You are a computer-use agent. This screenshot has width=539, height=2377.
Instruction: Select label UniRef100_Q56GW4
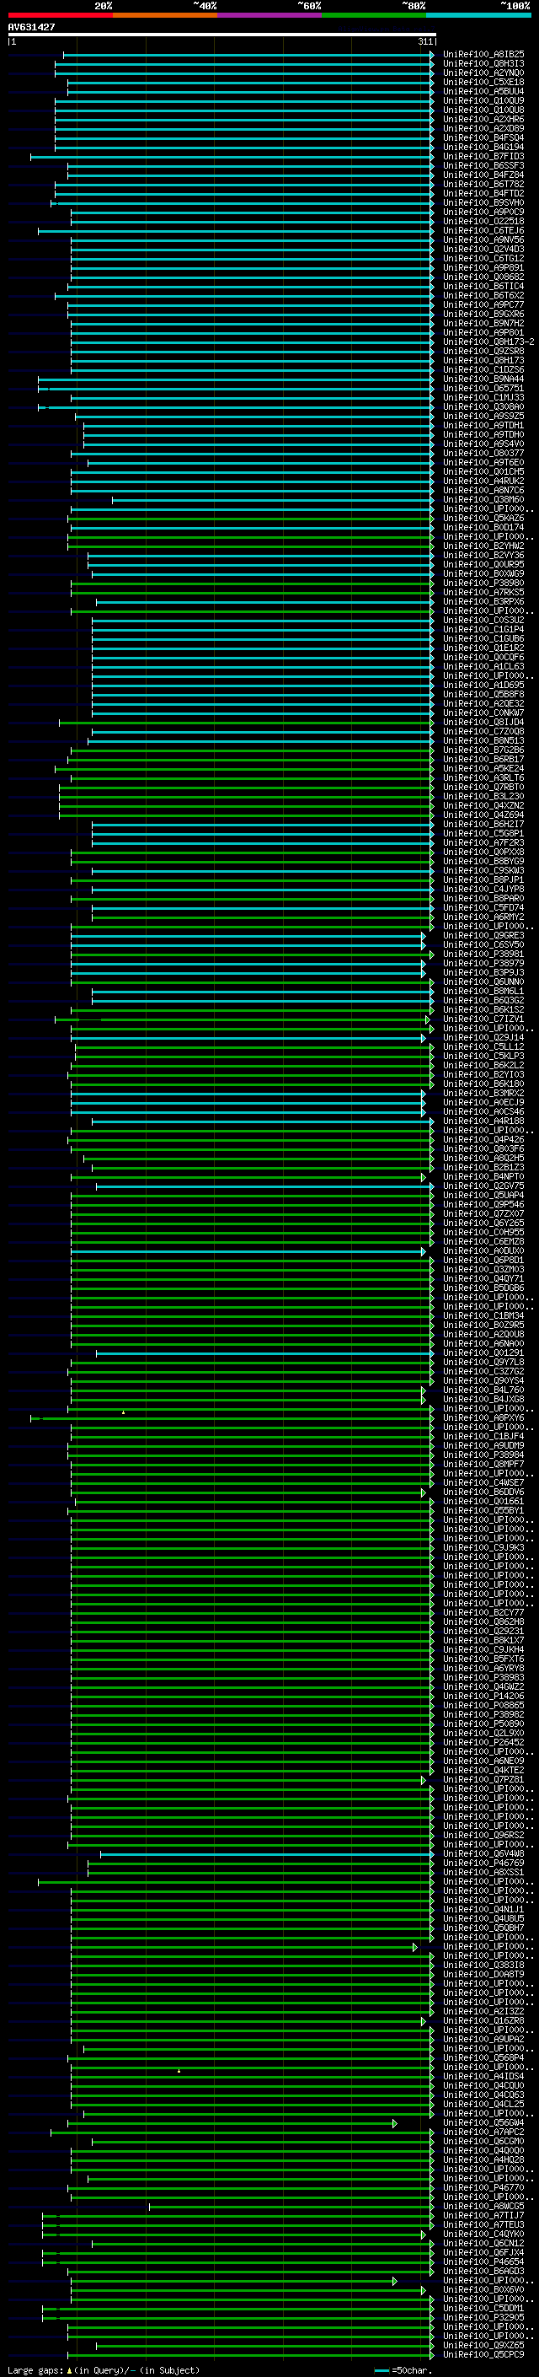point(483,2122)
